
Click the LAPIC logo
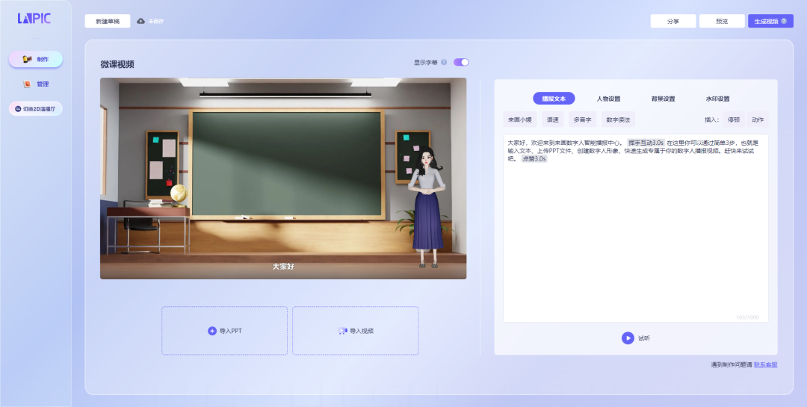click(34, 19)
